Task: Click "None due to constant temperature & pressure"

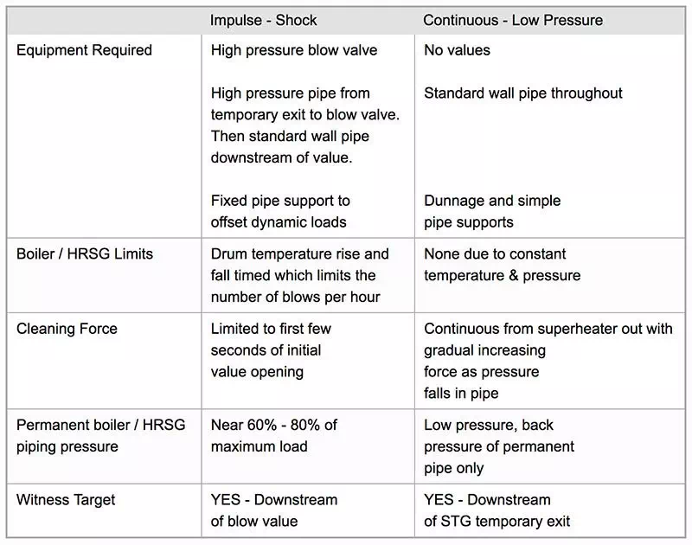Action: 502,265
